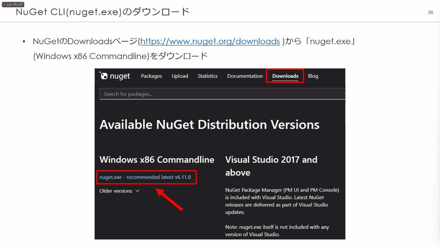Open the Blog nav item
440x247 pixels.
313,76
